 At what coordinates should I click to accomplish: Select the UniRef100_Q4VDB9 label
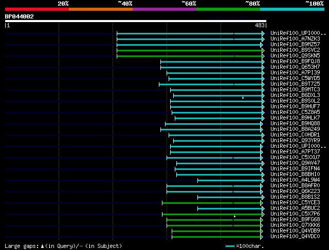[295, 231]
